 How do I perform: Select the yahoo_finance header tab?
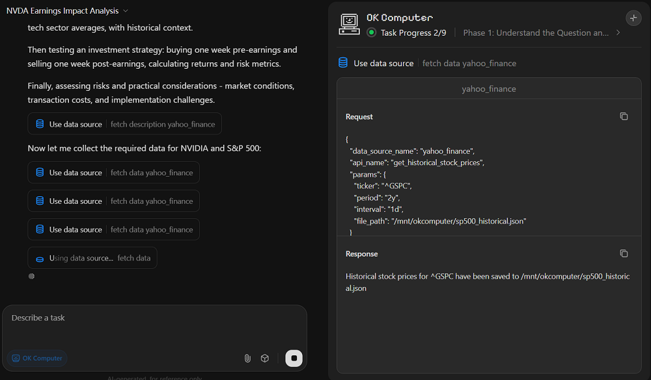488,89
